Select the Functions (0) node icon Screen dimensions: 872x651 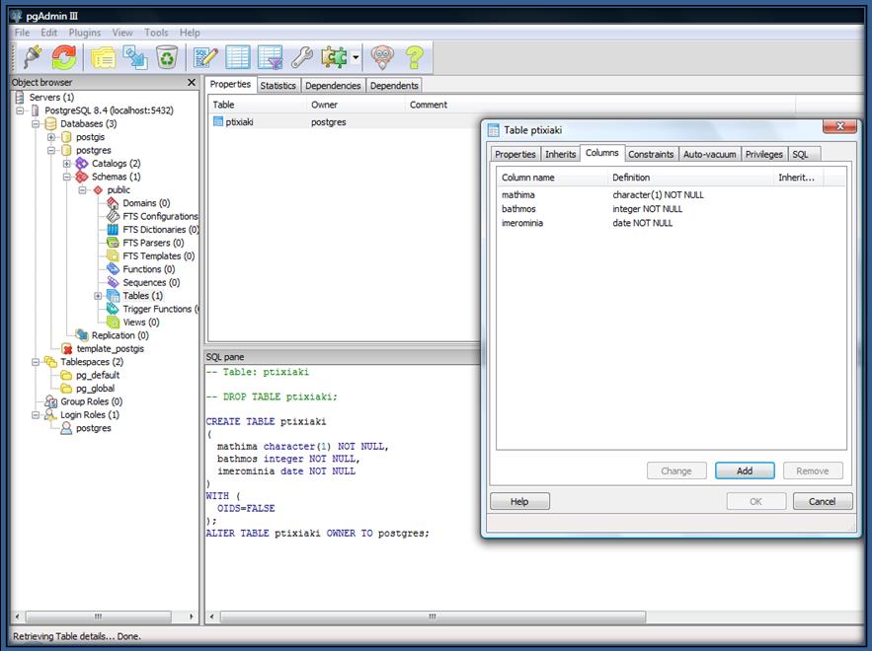[x=113, y=269]
